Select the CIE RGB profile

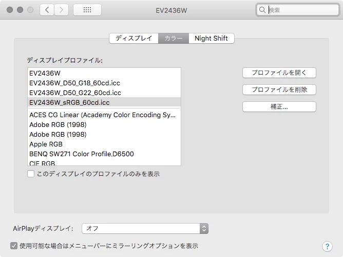coord(104,162)
